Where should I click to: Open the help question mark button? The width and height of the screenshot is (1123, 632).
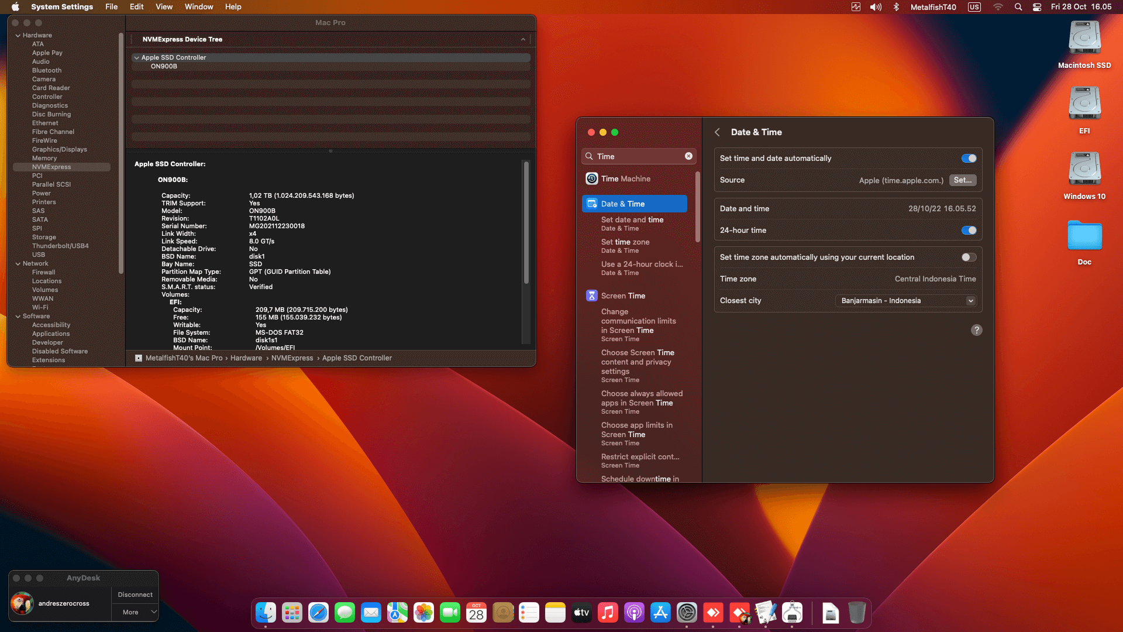(976, 330)
